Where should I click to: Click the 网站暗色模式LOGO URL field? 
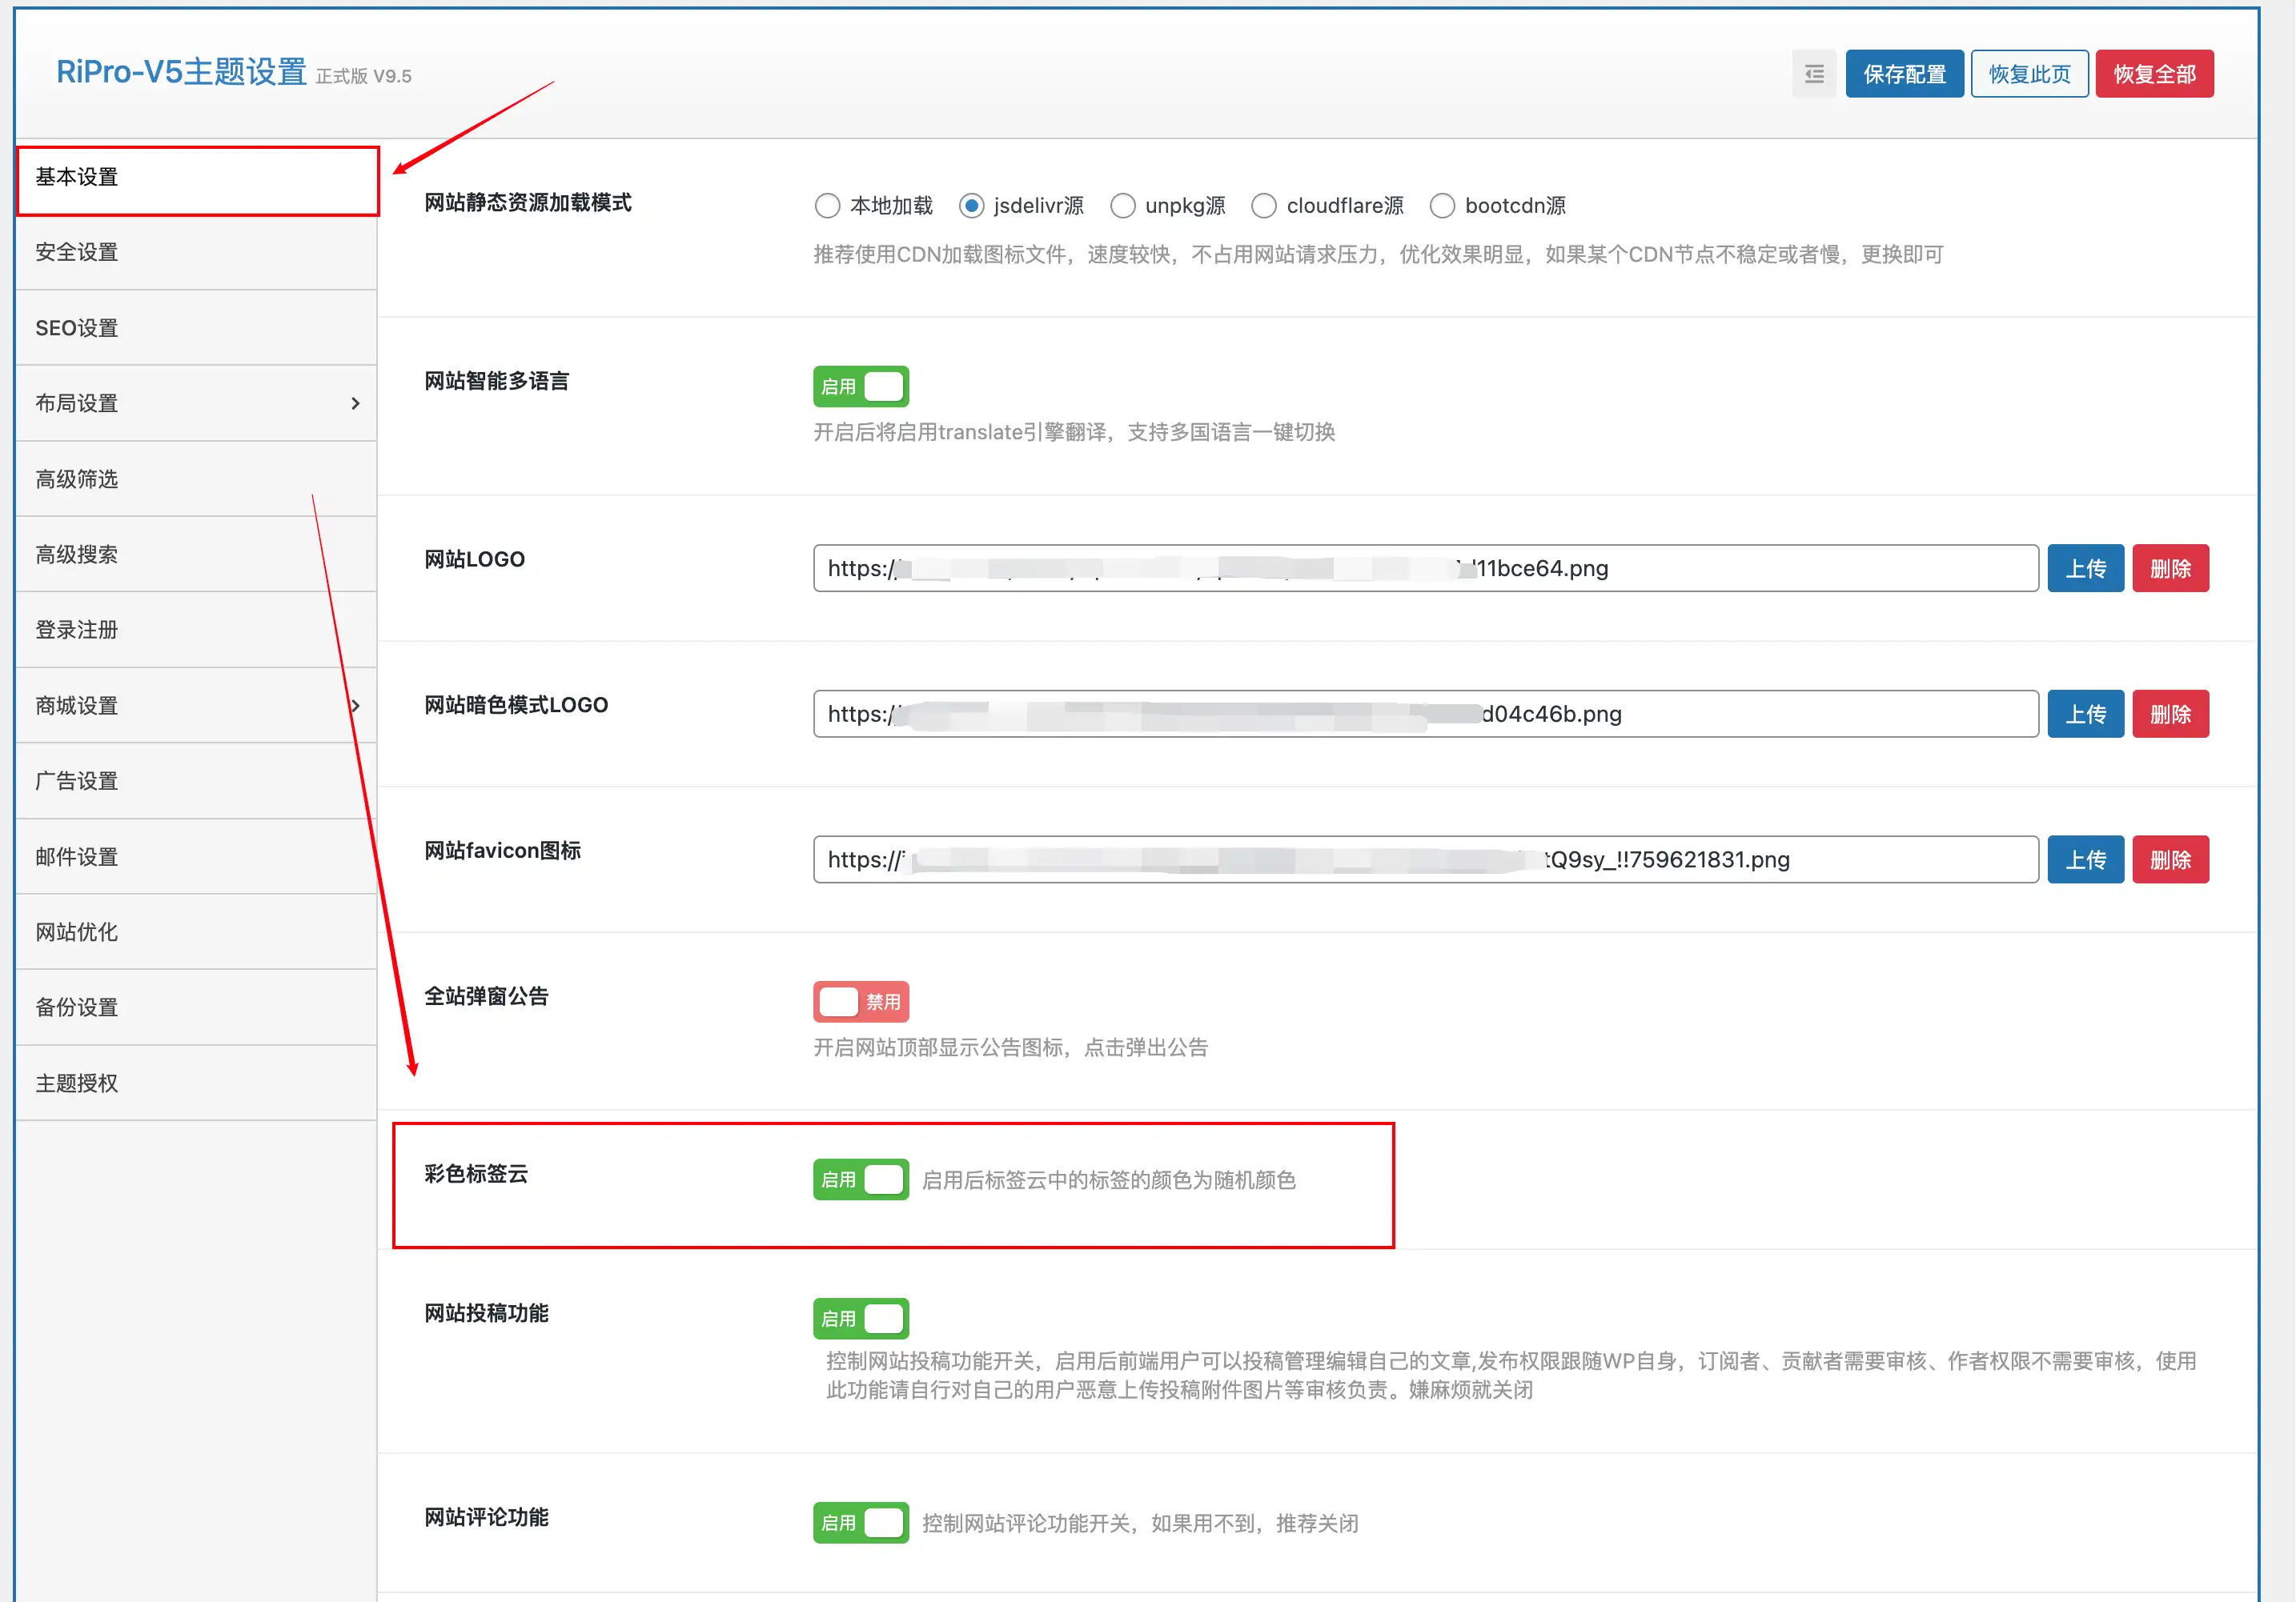click(x=1424, y=714)
